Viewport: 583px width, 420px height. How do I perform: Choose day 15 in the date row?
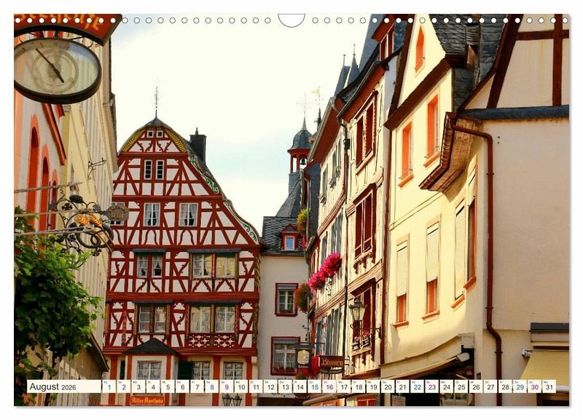(x=314, y=387)
